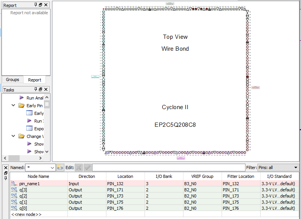301x219 pixels.
Task: Float the Tasks panel window
Action: (40, 89)
